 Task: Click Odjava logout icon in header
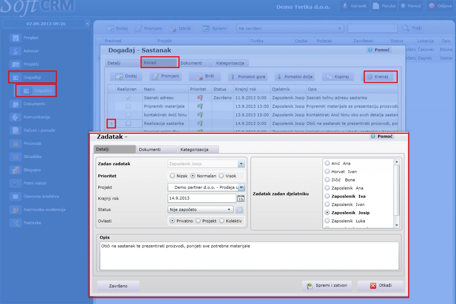tap(431, 6)
